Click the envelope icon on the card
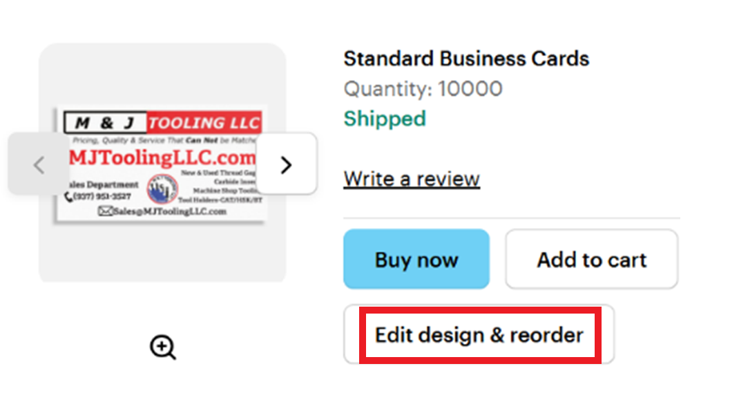739x393 pixels. point(105,211)
